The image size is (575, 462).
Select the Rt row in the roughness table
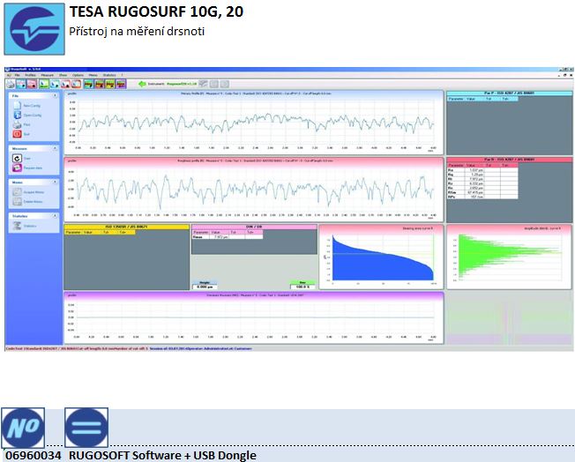click(482, 179)
